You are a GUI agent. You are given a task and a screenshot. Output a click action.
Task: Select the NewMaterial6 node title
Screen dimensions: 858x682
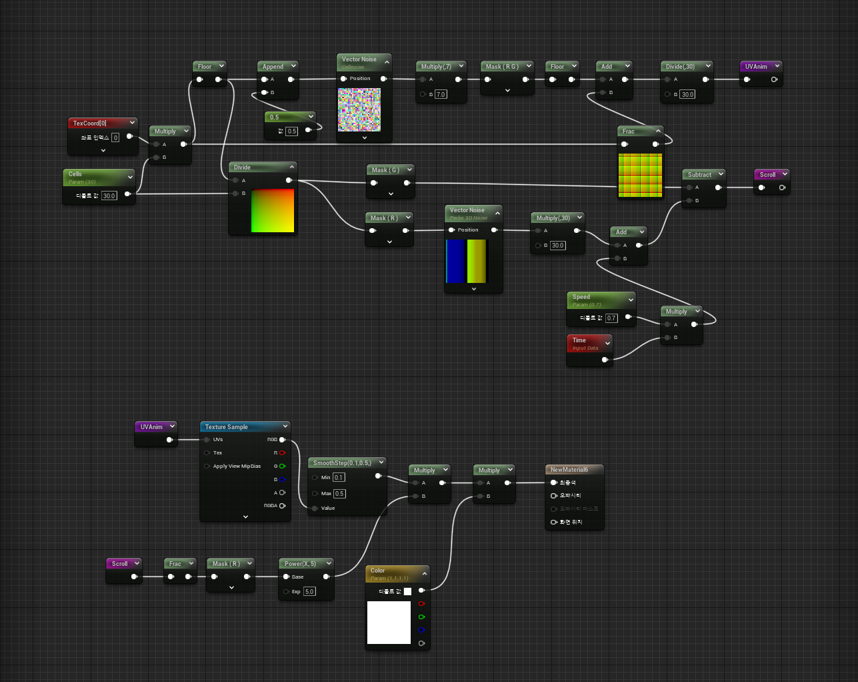(x=569, y=470)
